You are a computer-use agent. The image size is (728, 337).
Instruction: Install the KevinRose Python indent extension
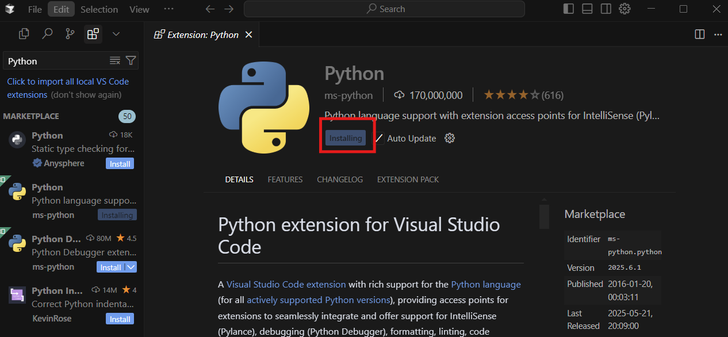120,319
